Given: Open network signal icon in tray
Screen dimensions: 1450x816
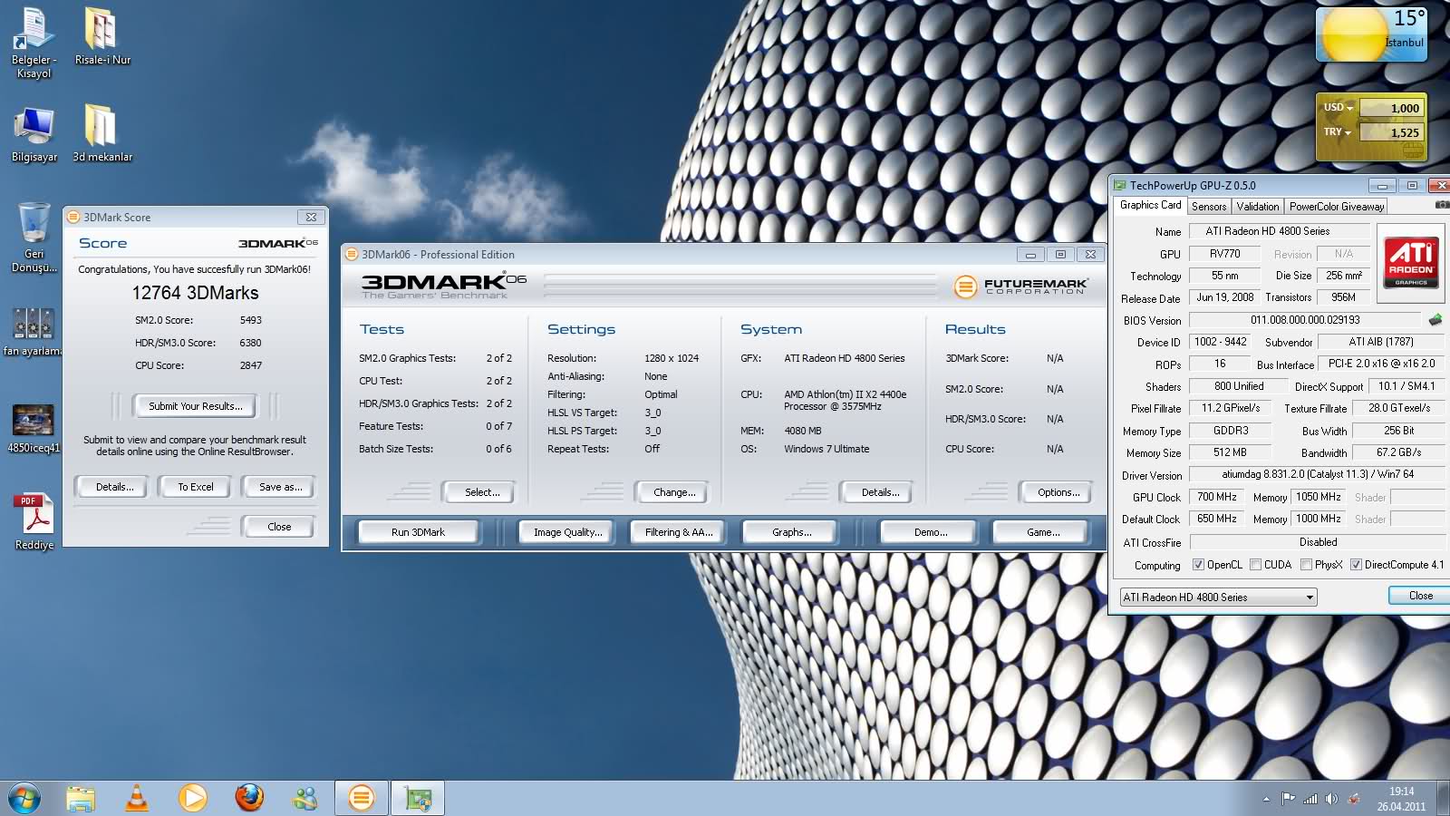Looking at the screenshot, I should [1310, 799].
